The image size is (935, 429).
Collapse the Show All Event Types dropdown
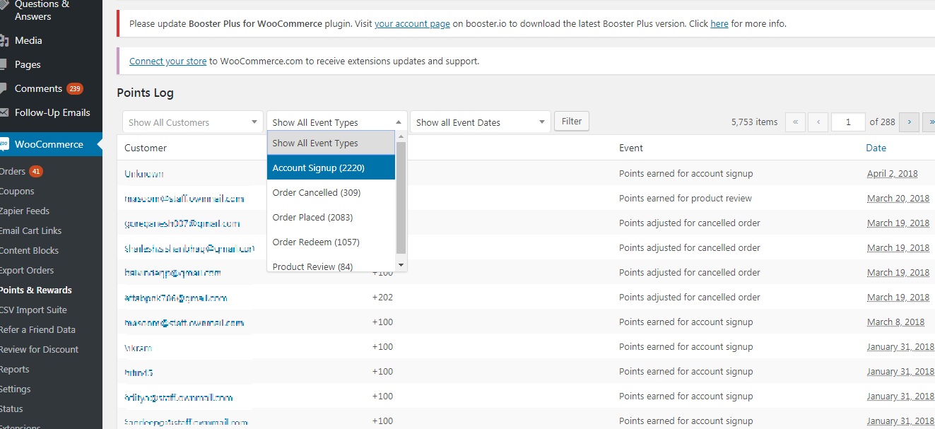[x=337, y=122]
